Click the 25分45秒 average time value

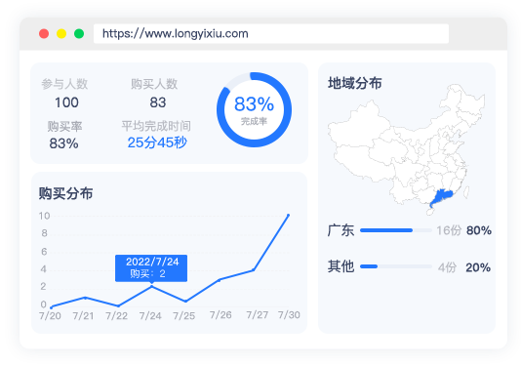pyautogui.click(x=157, y=142)
